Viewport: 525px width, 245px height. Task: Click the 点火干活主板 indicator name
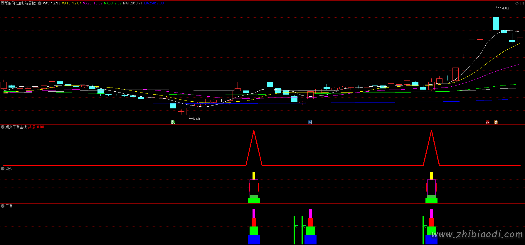point(16,127)
